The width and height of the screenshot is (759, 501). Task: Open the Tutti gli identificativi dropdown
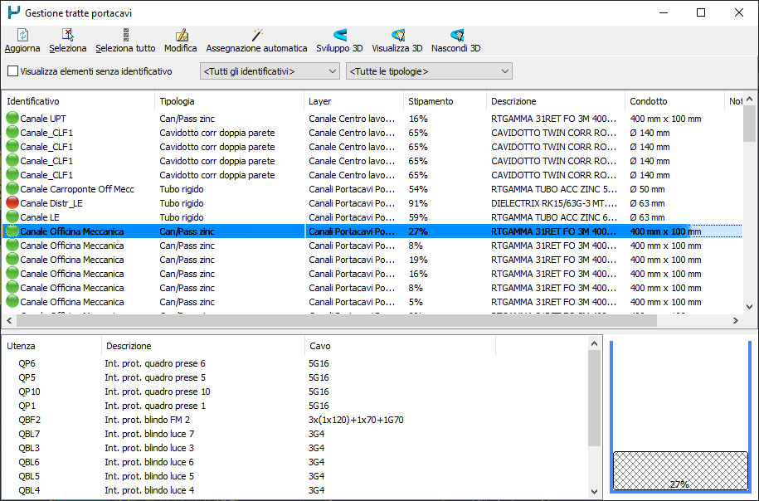pyautogui.click(x=270, y=71)
